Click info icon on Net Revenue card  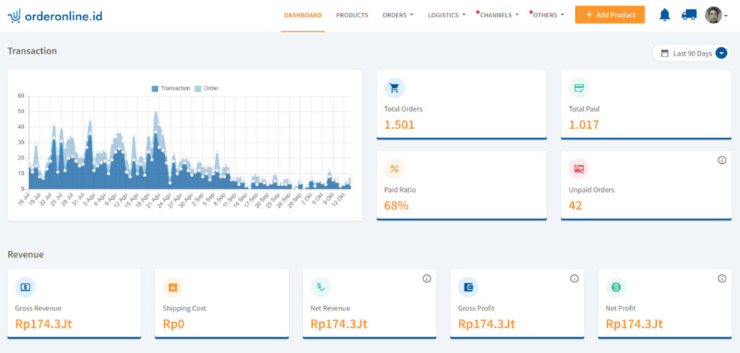click(426, 279)
